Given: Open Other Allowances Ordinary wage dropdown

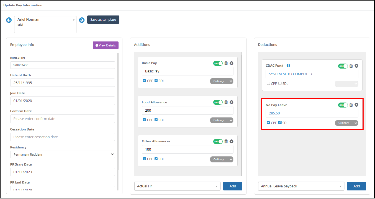Looking at the screenshot, I should click(222, 159).
